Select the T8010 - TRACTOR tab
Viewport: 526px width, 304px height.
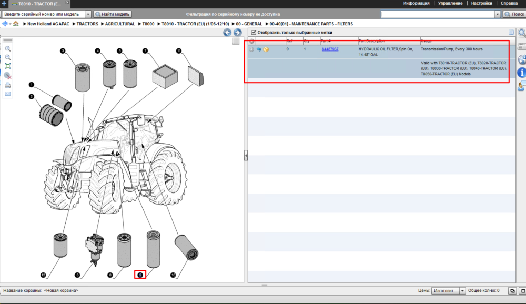pos(39,4)
